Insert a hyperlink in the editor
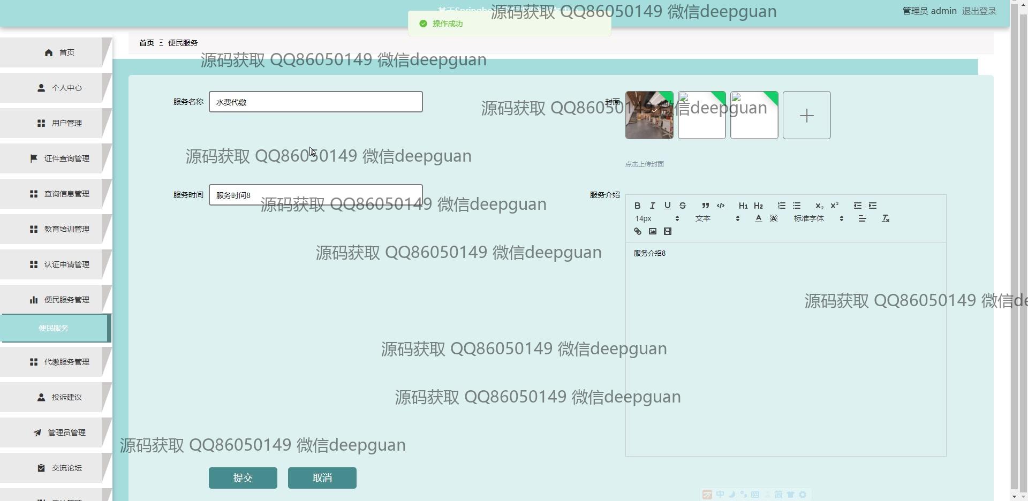 point(637,231)
